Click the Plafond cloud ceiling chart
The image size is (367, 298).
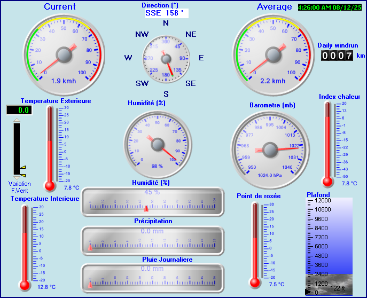pos(329,246)
